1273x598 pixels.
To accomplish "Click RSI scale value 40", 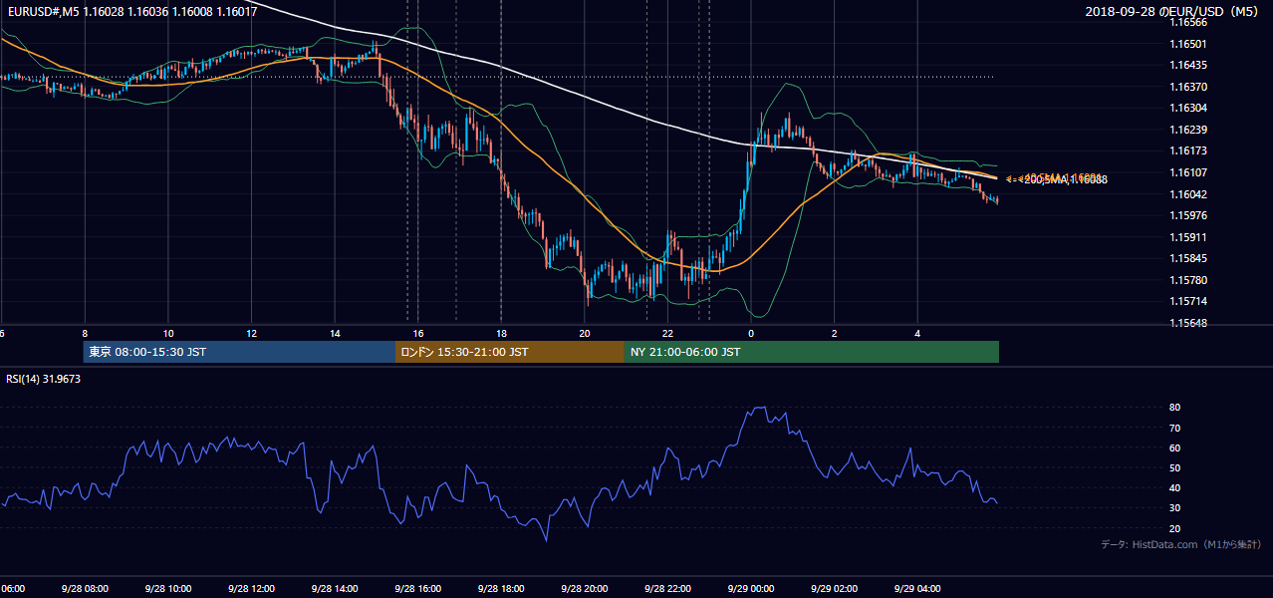I will [1175, 487].
